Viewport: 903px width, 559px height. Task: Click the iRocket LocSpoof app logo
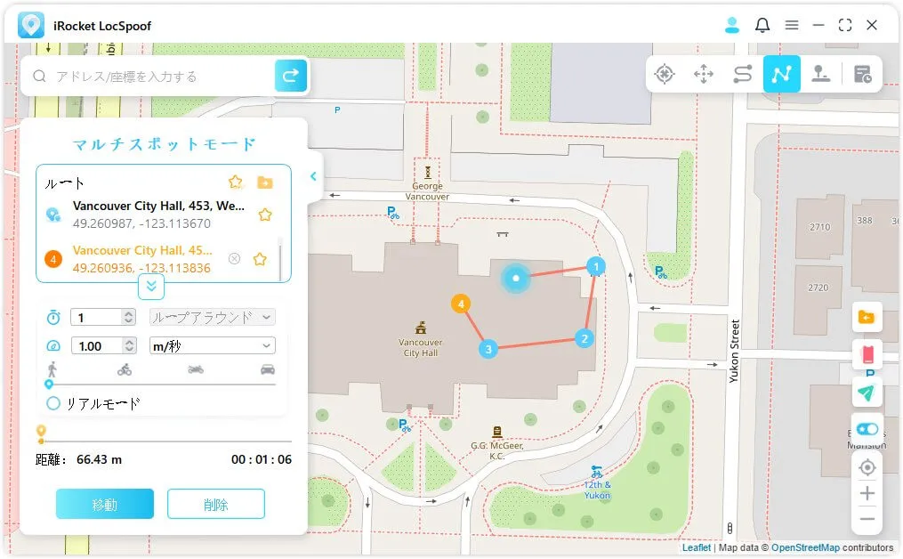coord(30,25)
